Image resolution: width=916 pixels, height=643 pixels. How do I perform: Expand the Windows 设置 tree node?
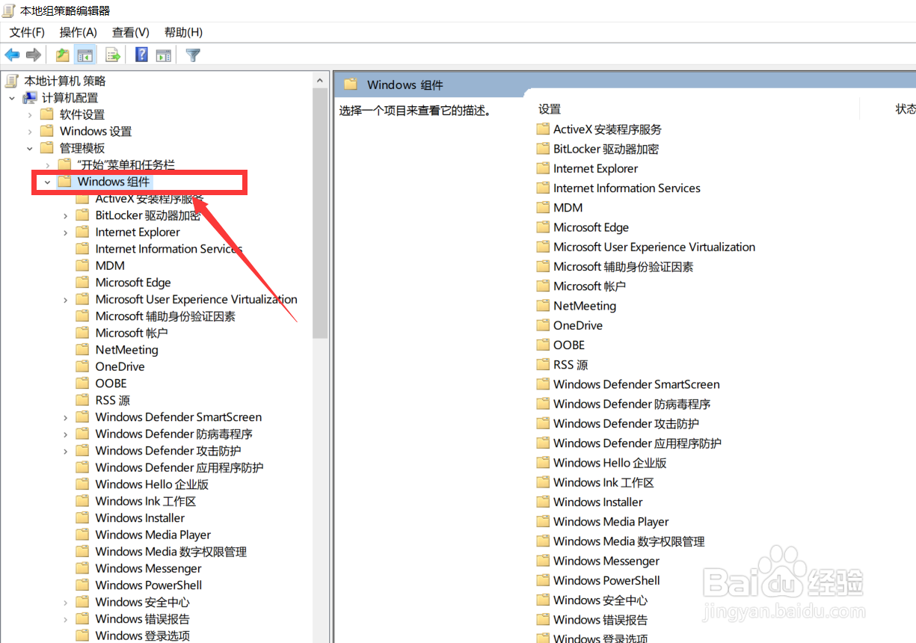click(30, 132)
